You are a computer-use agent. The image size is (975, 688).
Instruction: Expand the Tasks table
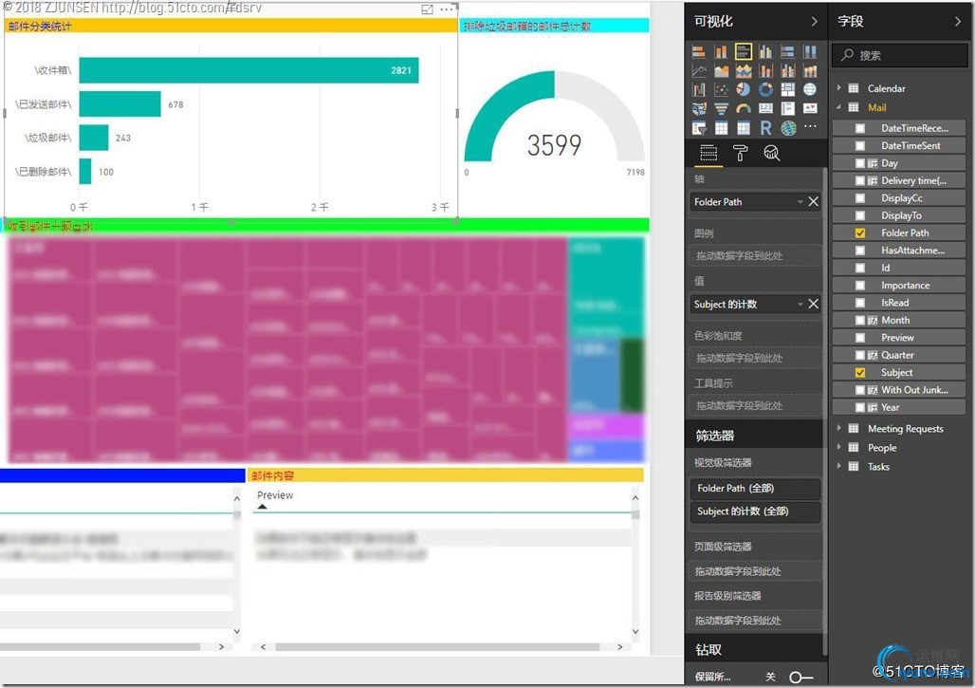coord(838,466)
